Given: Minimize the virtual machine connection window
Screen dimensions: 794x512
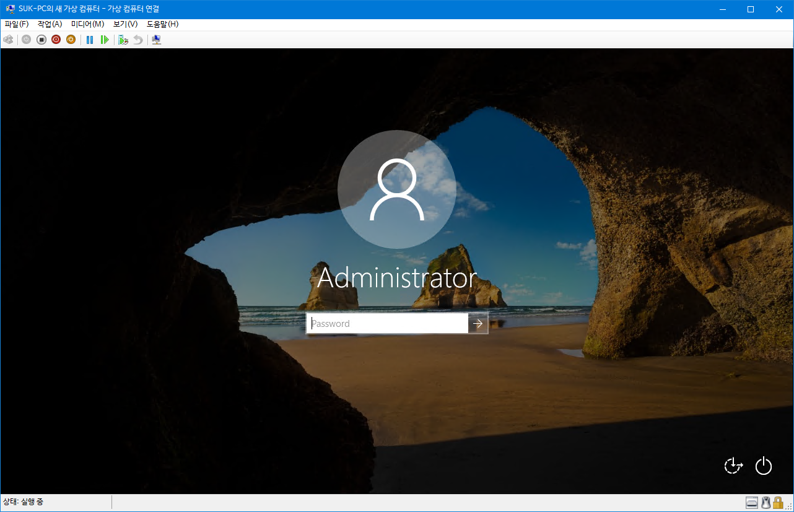Looking at the screenshot, I should pyautogui.click(x=722, y=9).
